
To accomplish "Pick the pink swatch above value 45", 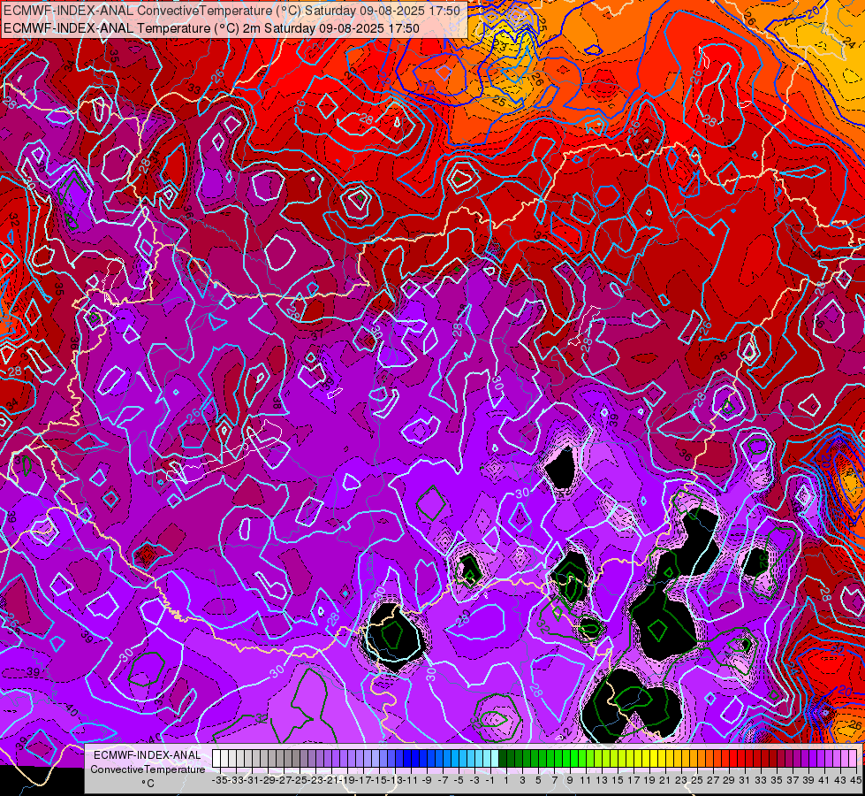I will 853,759.
